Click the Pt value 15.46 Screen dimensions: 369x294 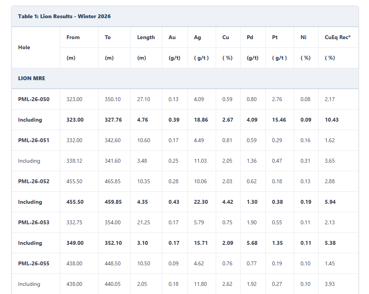pos(279,120)
